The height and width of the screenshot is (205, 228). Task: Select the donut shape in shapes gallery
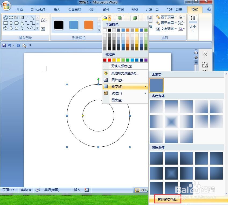6,18
